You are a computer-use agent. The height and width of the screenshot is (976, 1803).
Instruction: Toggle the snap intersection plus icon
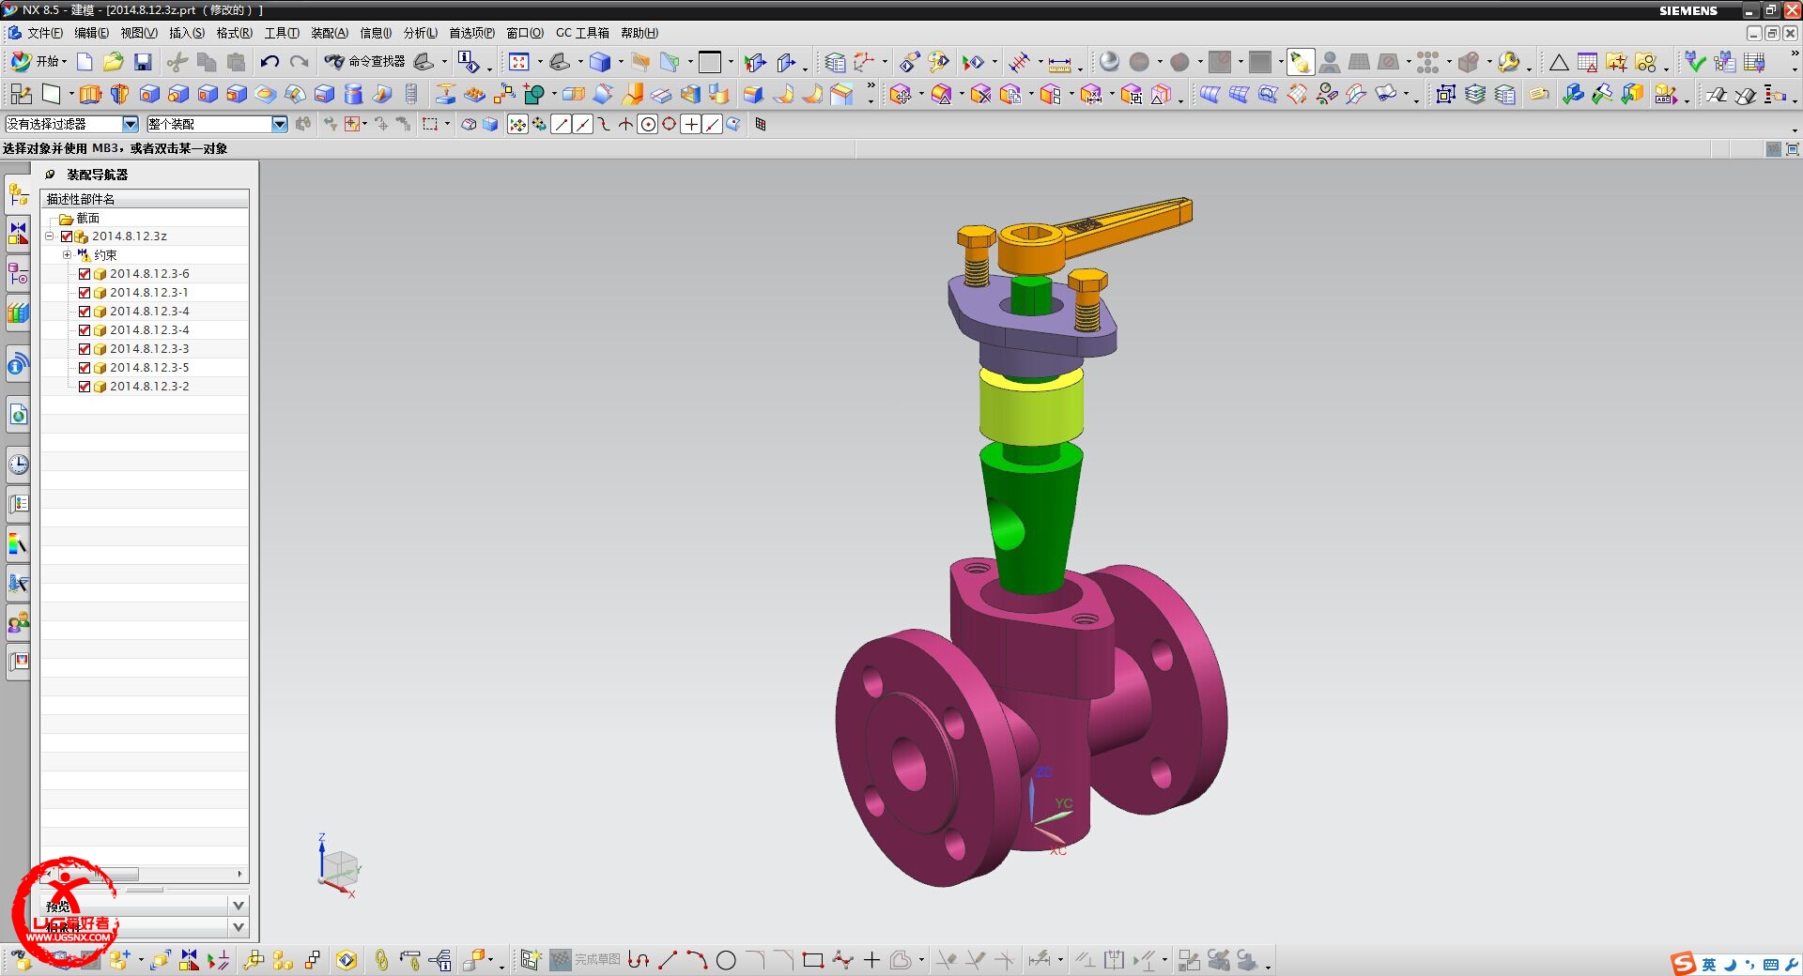coord(690,124)
